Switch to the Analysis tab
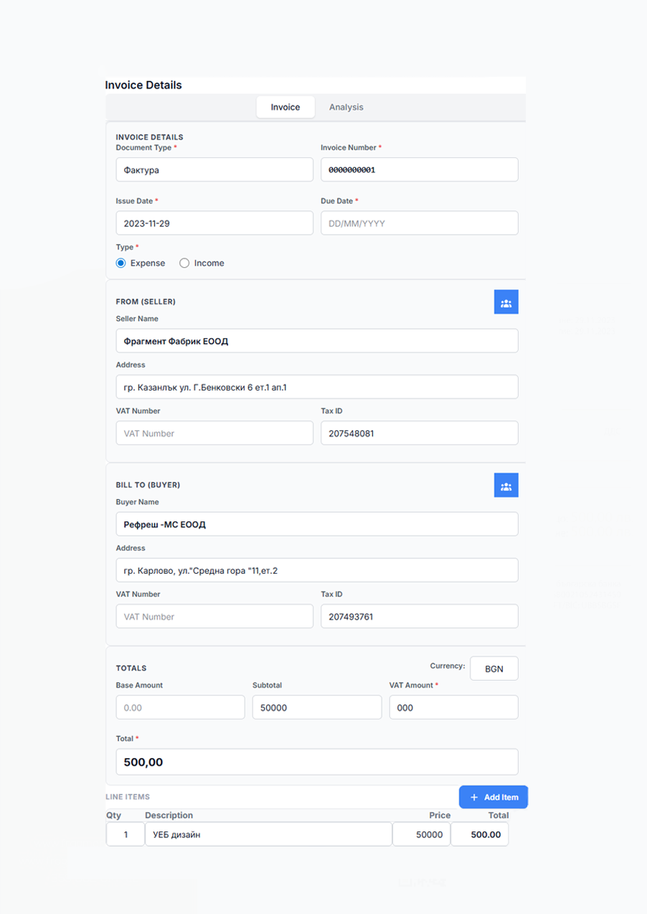The image size is (647, 914). pos(346,106)
